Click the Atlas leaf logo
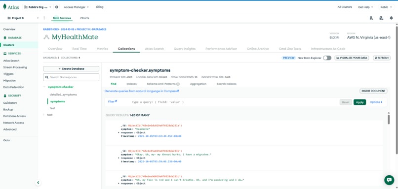Screen dimensions: 398x189 (x=4, y=7)
